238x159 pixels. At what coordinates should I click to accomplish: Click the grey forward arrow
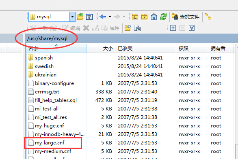point(117,17)
